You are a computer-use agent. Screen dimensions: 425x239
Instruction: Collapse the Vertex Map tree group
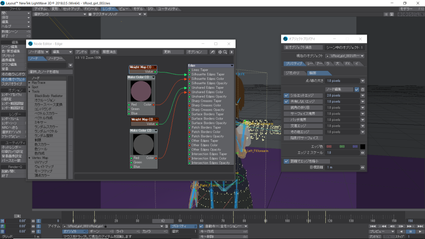[x=30, y=158]
